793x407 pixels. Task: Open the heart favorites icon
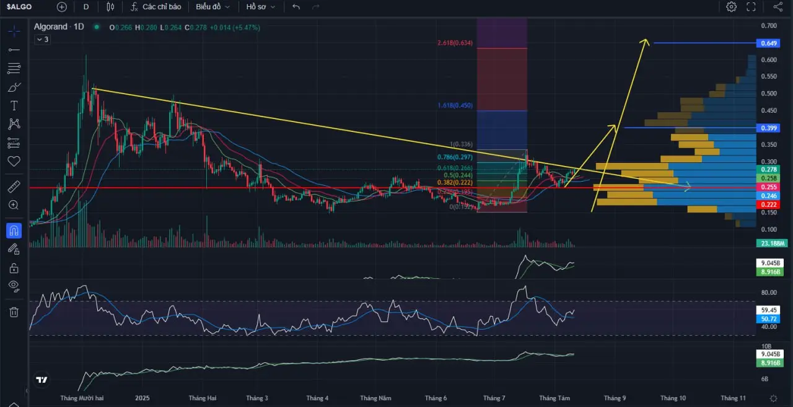[x=14, y=161]
